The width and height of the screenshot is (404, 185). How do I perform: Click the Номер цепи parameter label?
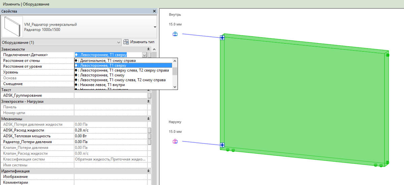tap(14, 113)
